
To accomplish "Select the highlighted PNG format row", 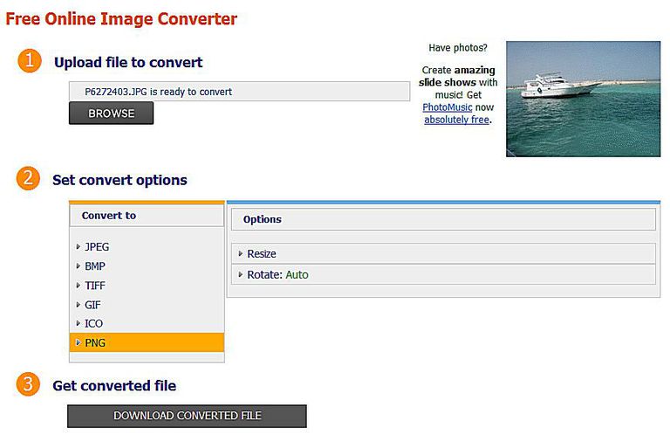I will 147,342.
